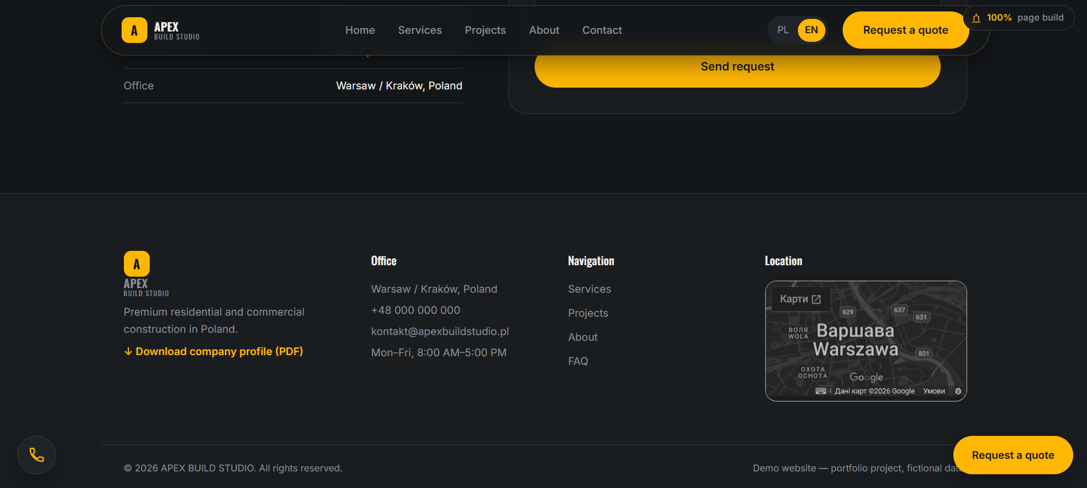Open About from the top menu
1087x488 pixels.
(x=544, y=30)
